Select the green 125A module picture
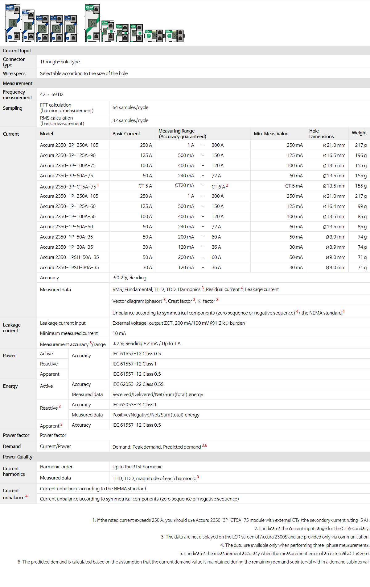The height and width of the screenshot is (587, 370). coord(108,32)
